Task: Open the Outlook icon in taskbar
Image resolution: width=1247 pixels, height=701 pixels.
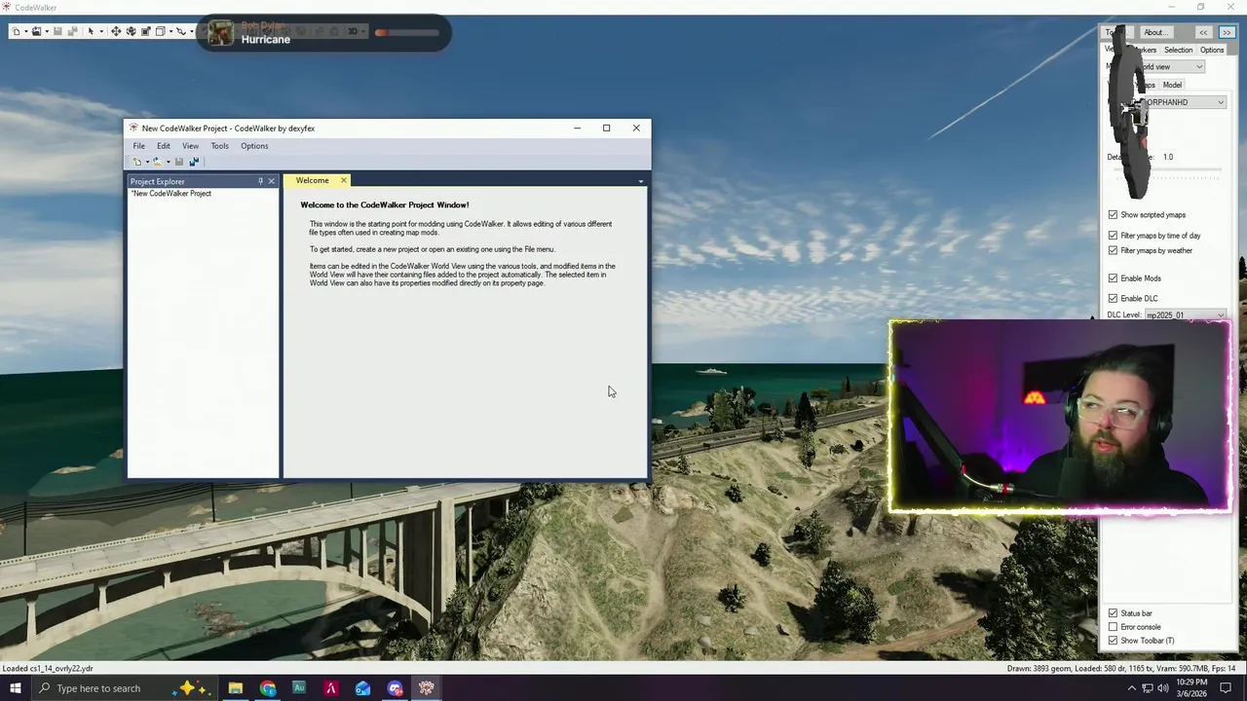Action: [362, 688]
